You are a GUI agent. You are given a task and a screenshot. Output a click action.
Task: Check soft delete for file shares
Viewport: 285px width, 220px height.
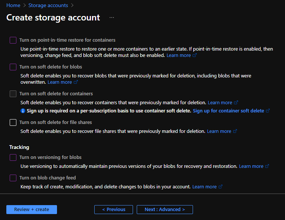[x=13, y=122]
